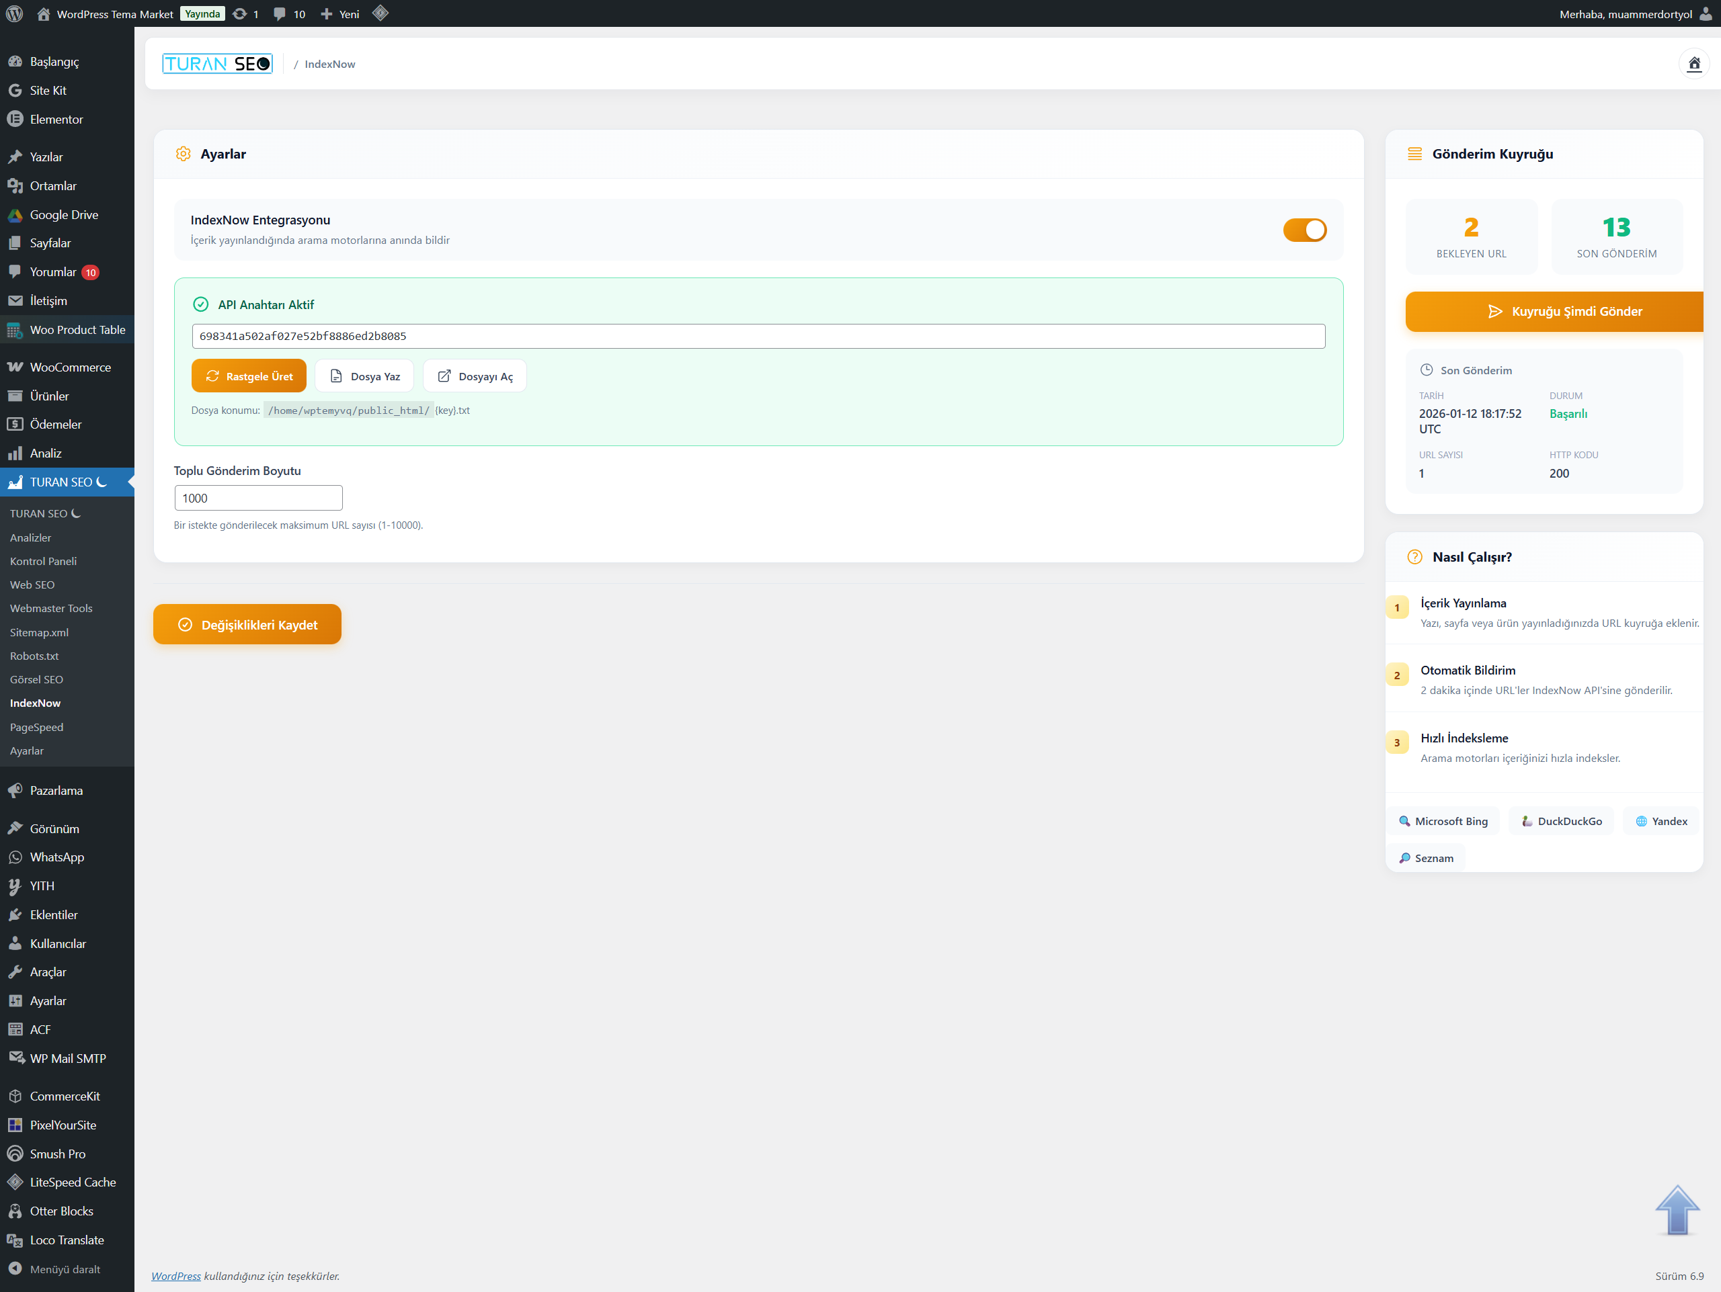Click the WordPress logo in the admin bar
1721x1292 pixels.
click(x=14, y=13)
